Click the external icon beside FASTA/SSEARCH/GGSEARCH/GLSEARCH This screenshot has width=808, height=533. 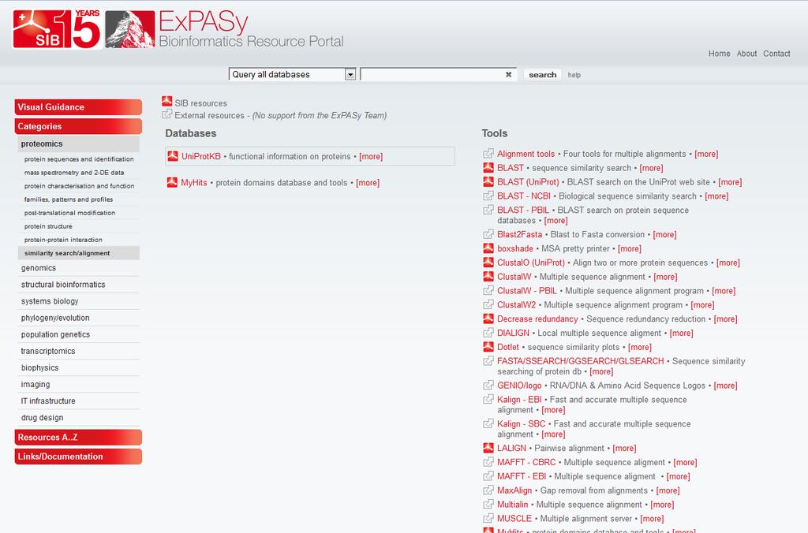(488, 360)
